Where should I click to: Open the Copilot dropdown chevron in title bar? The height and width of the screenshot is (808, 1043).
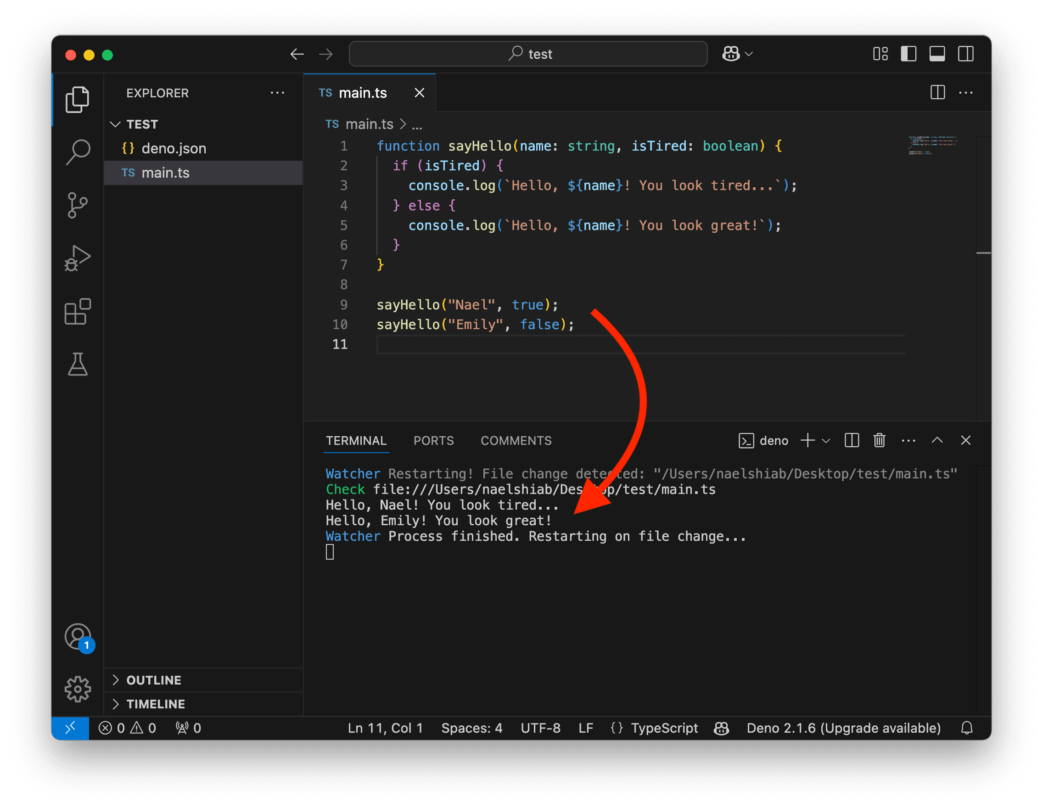pos(749,54)
